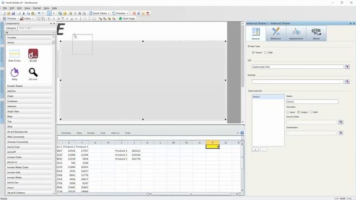Add the delay component

pyautogui.click(x=14, y=74)
